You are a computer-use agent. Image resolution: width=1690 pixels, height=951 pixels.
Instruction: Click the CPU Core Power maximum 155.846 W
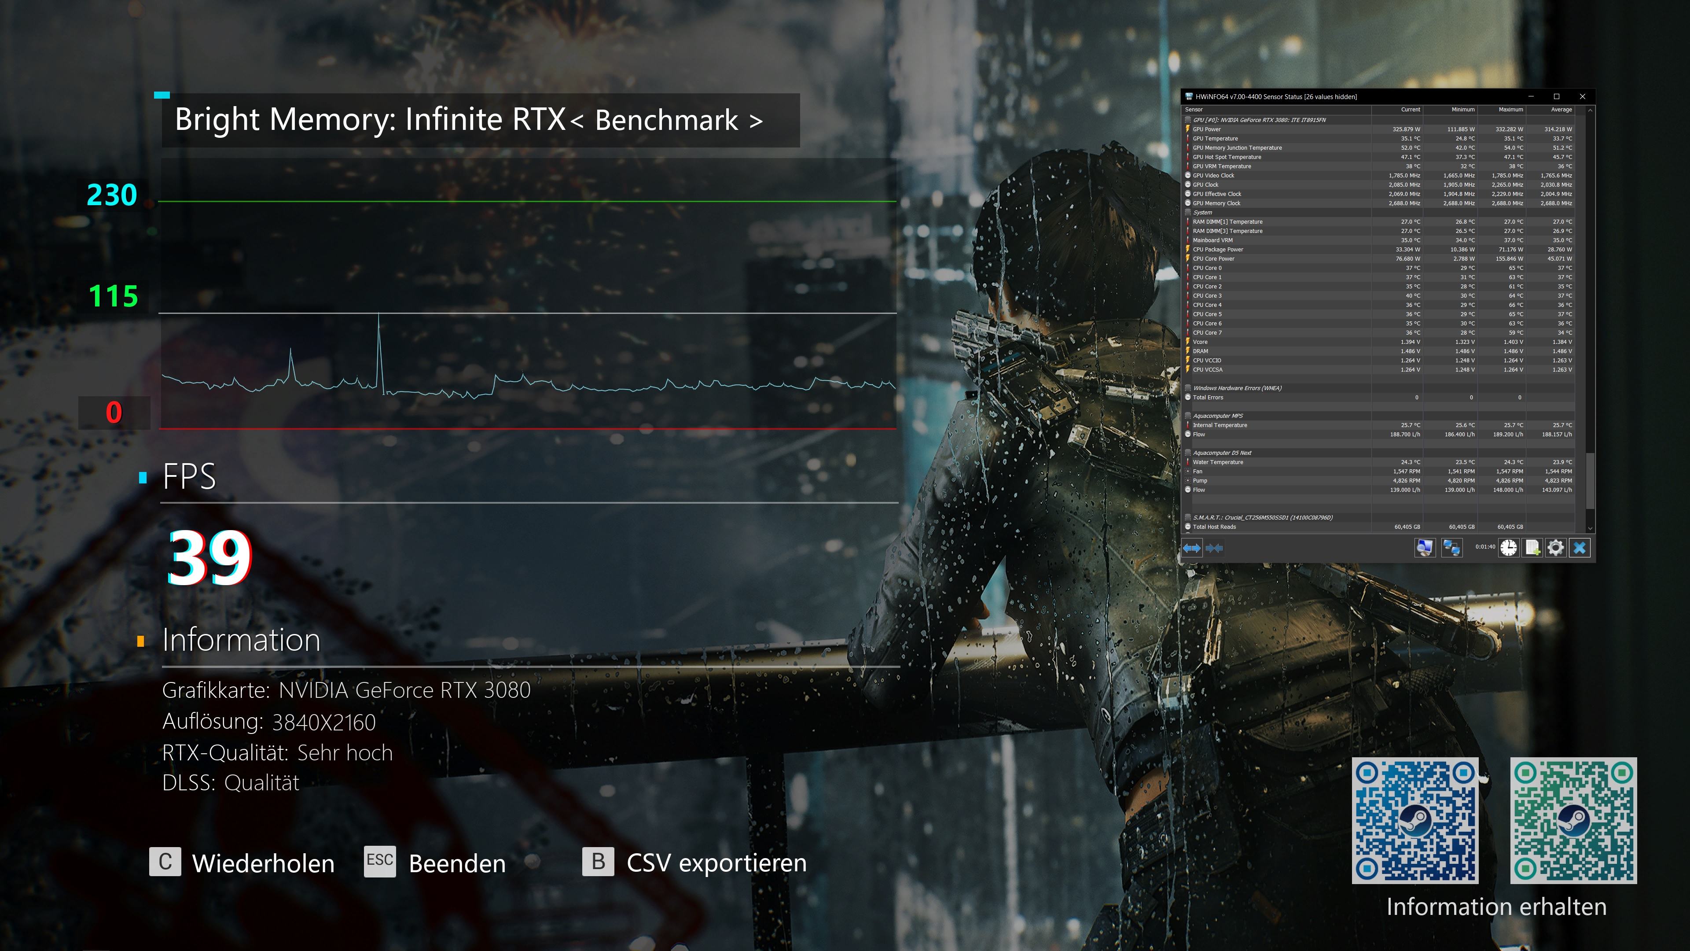point(1509,258)
